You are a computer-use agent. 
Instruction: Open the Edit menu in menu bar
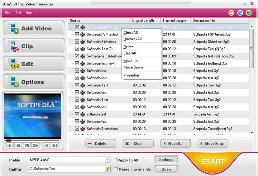pos(18,13)
